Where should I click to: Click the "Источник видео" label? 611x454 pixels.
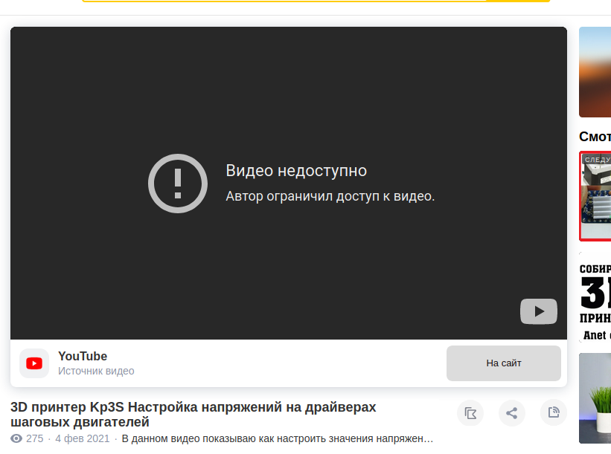(x=96, y=371)
